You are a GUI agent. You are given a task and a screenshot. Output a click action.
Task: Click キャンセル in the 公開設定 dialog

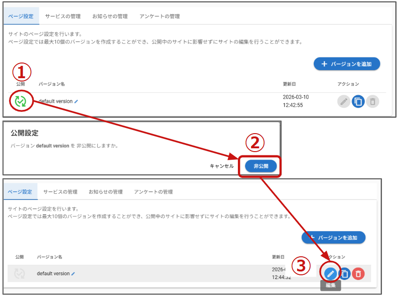click(222, 166)
